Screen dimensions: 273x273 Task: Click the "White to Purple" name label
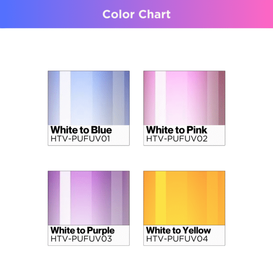click(82, 230)
